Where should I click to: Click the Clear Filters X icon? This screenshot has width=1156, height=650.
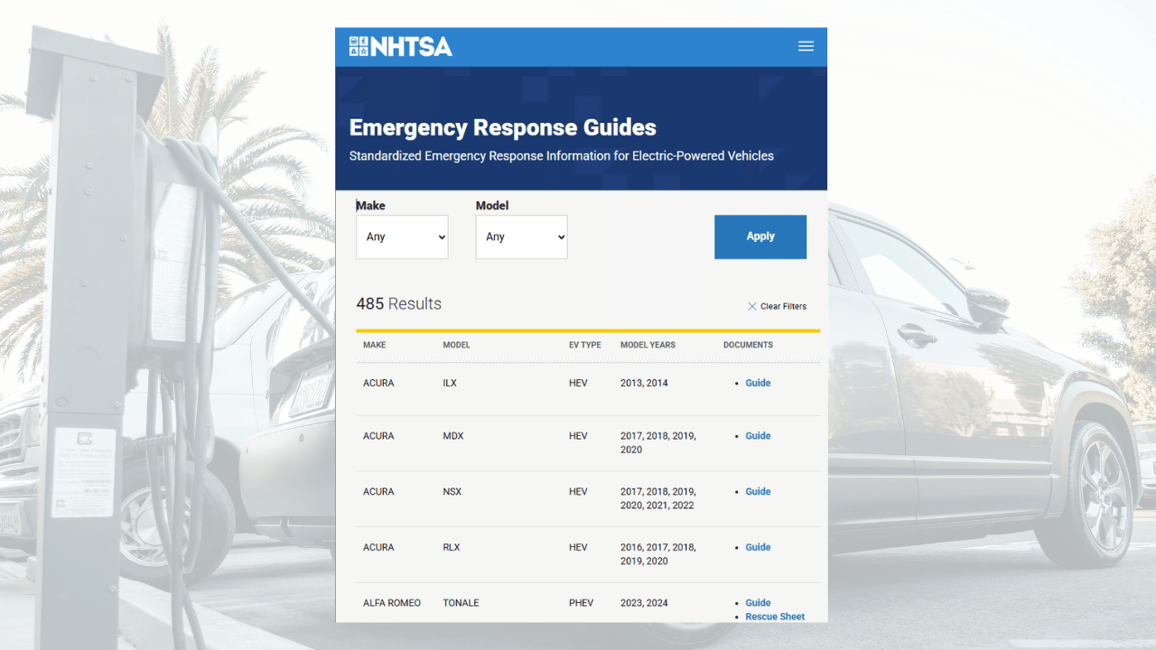coord(751,307)
